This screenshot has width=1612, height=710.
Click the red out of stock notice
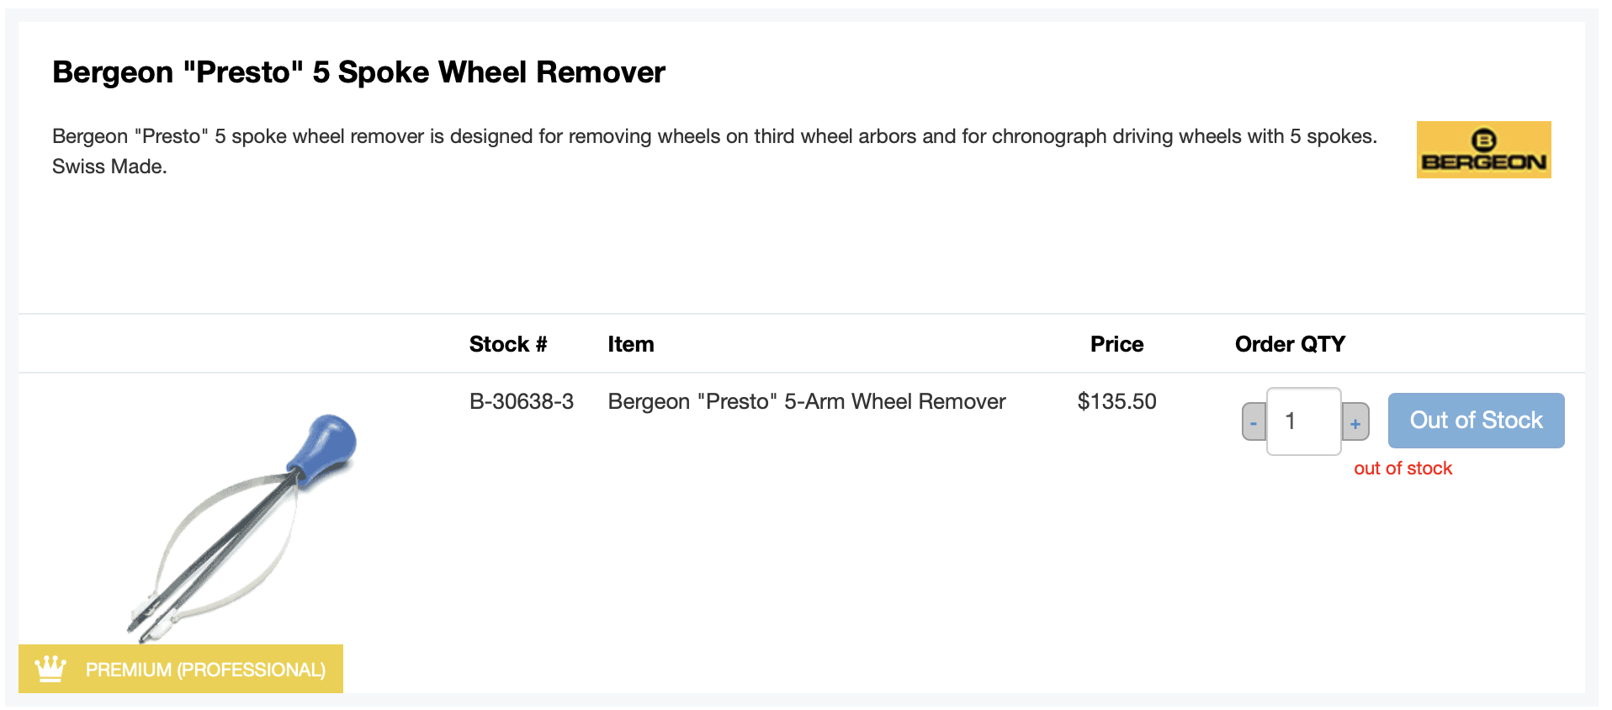pos(1403,469)
